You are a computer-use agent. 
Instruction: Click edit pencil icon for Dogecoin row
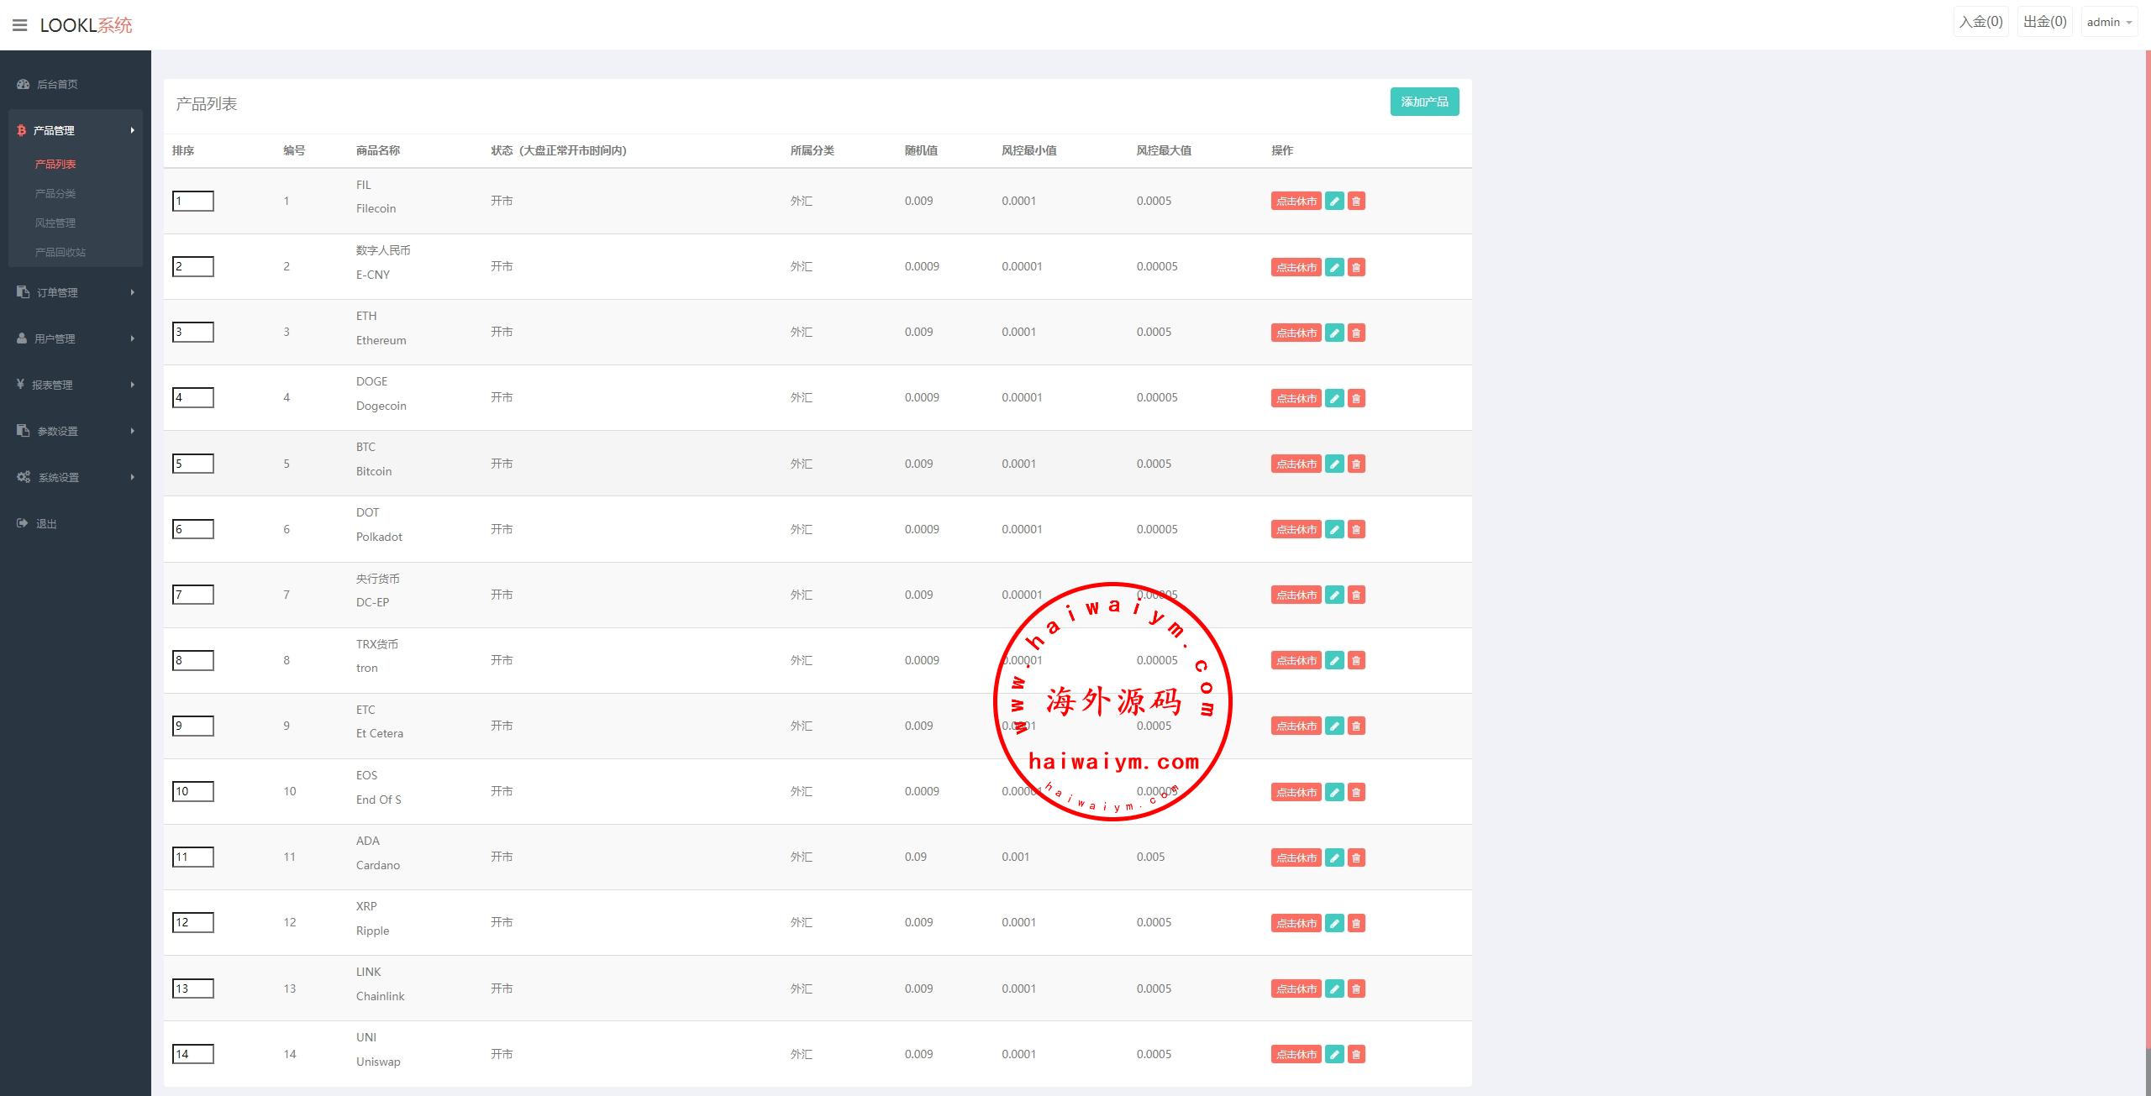pos(1333,398)
